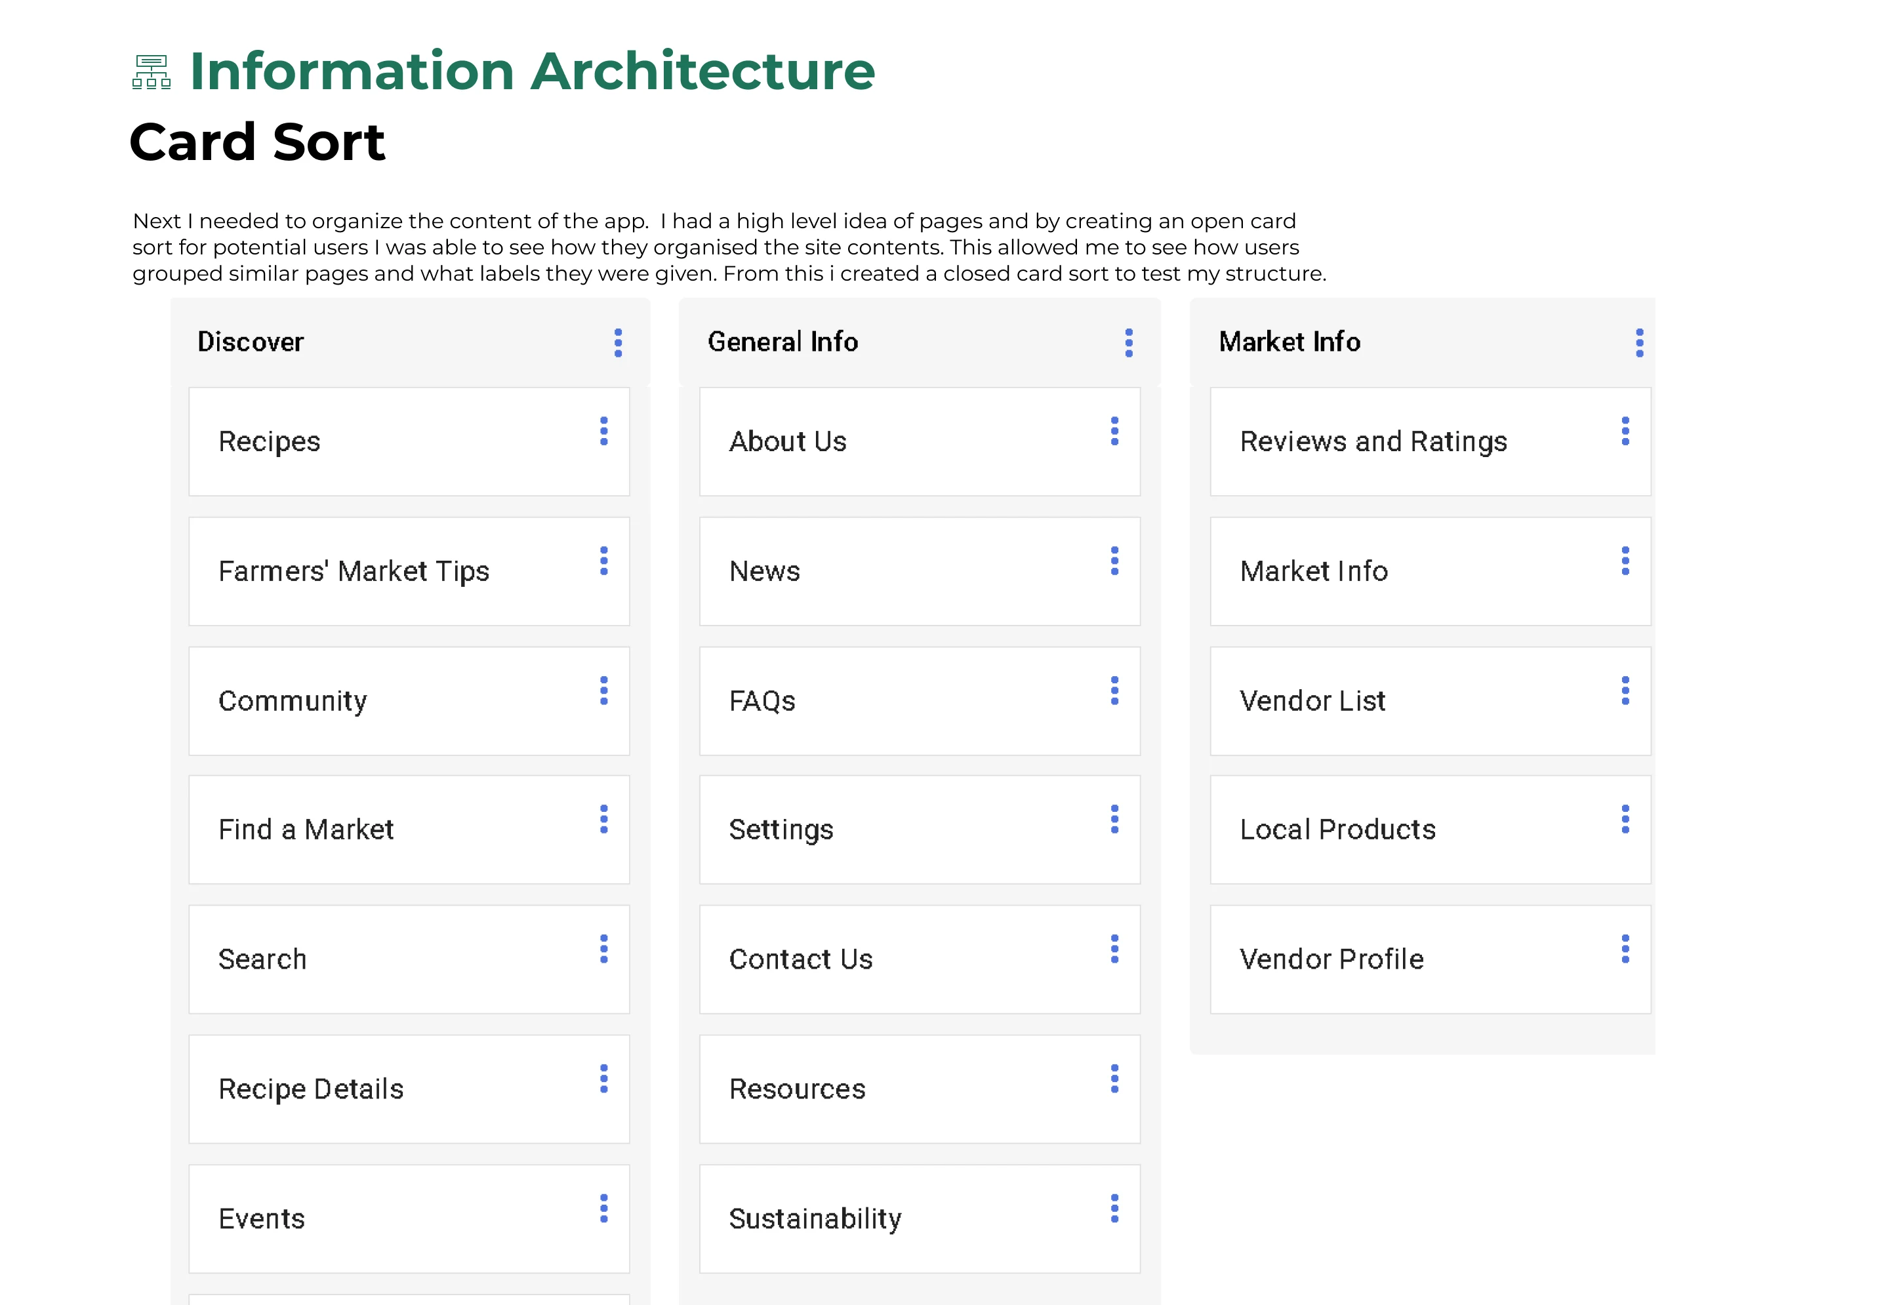Click the Information Architecture heading

click(531, 71)
